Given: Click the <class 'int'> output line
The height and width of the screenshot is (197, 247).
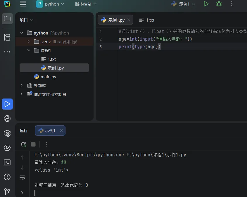Looking at the screenshot, I should (51, 170).
